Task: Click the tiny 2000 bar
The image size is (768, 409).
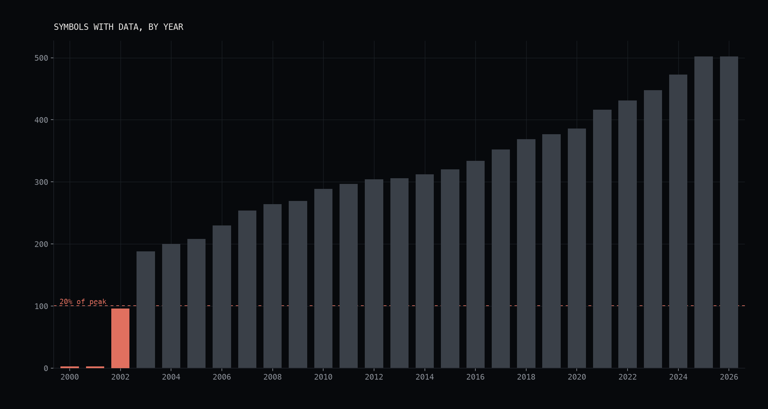Action: pyautogui.click(x=70, y=367)
